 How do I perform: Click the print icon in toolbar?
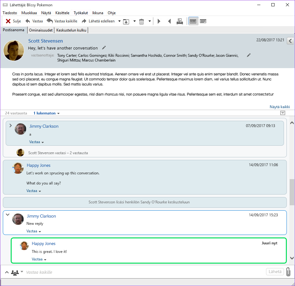click(x=180, y=21)
